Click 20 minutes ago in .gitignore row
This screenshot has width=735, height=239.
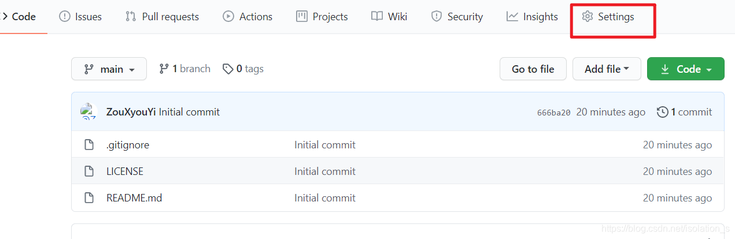click(678, 145)
